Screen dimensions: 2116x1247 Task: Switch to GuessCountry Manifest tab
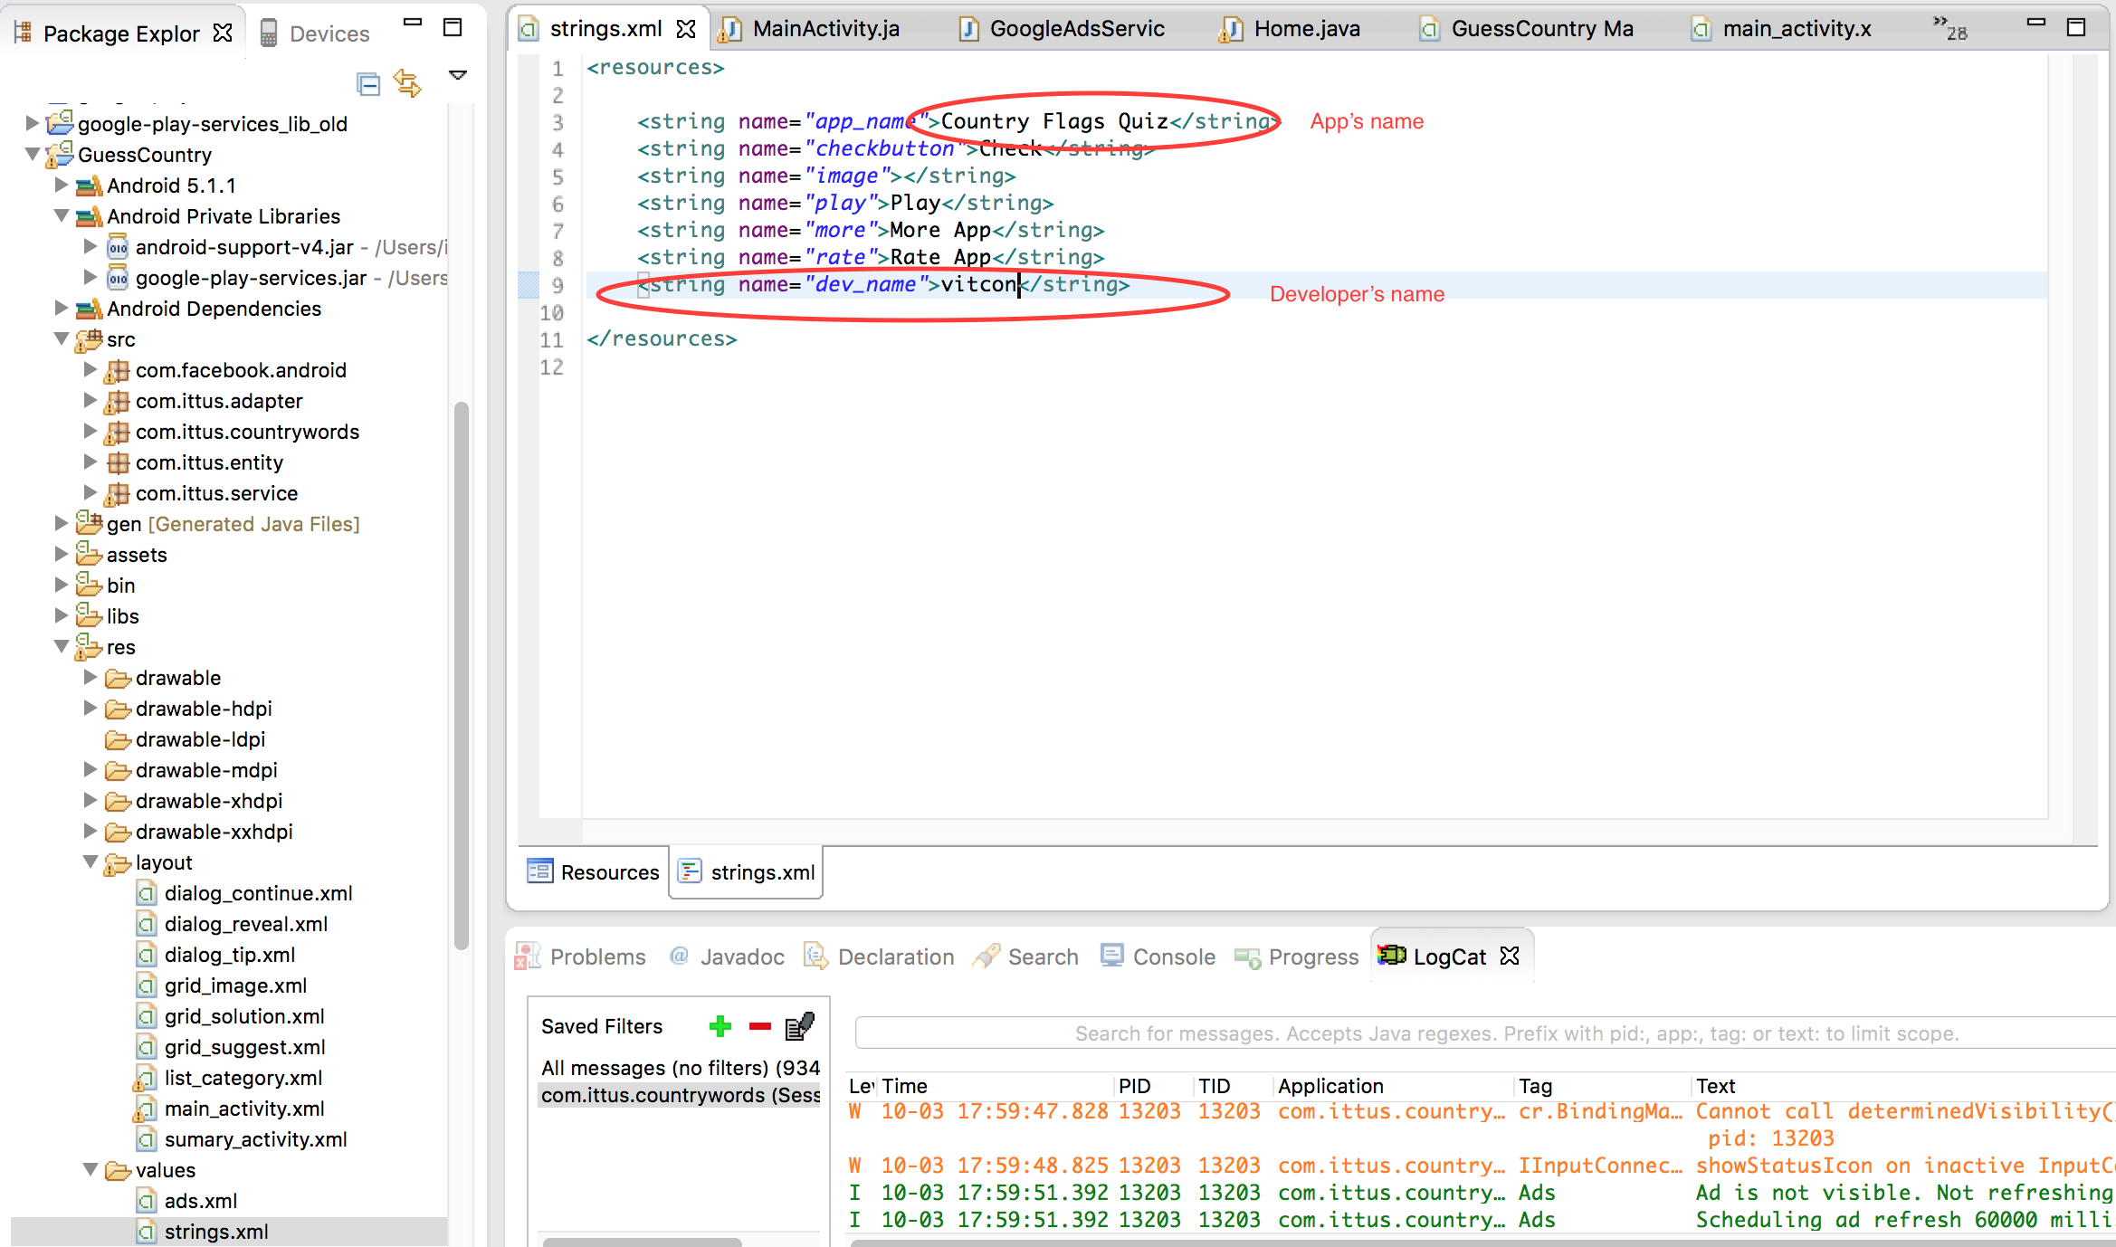1527,29
